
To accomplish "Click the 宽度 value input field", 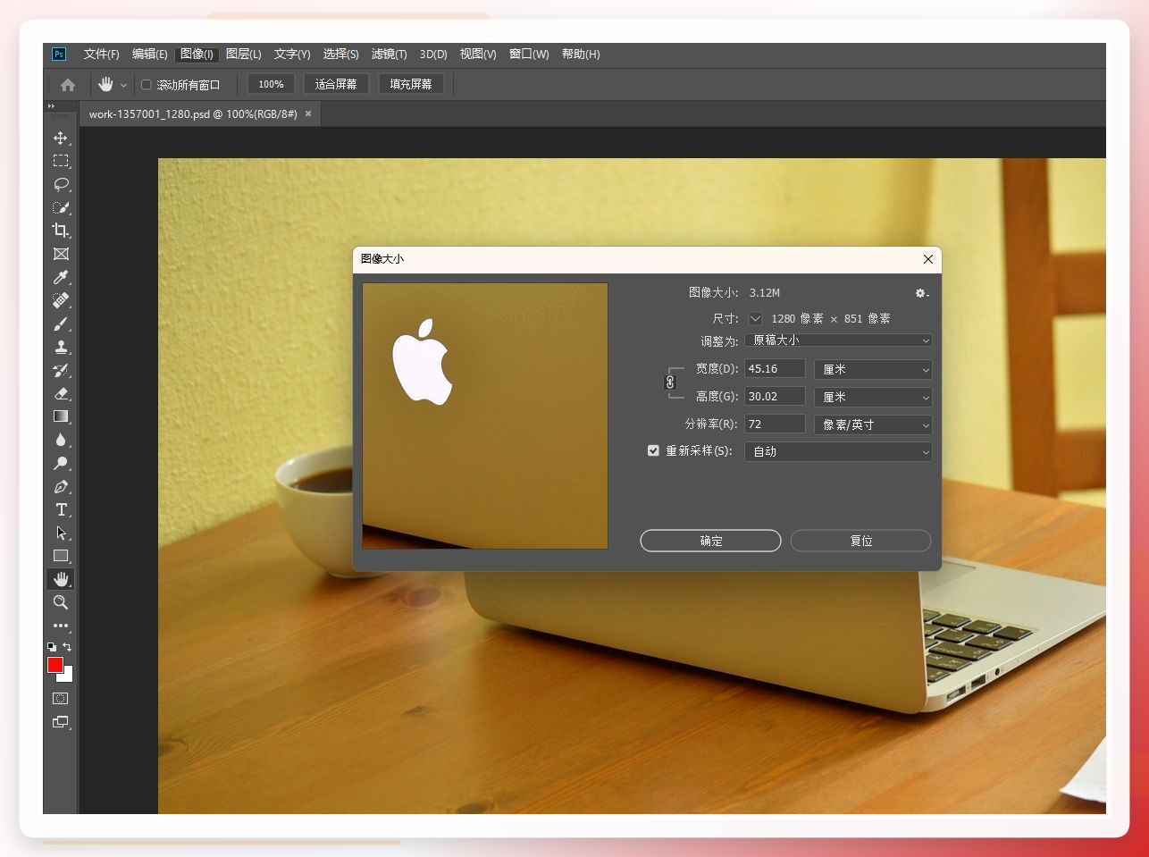I will click(x=775, y=369).
